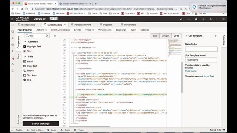Collapse the Common components group
Image resolution: width=237 pixels, height=133 pixels.
(25, 41)
